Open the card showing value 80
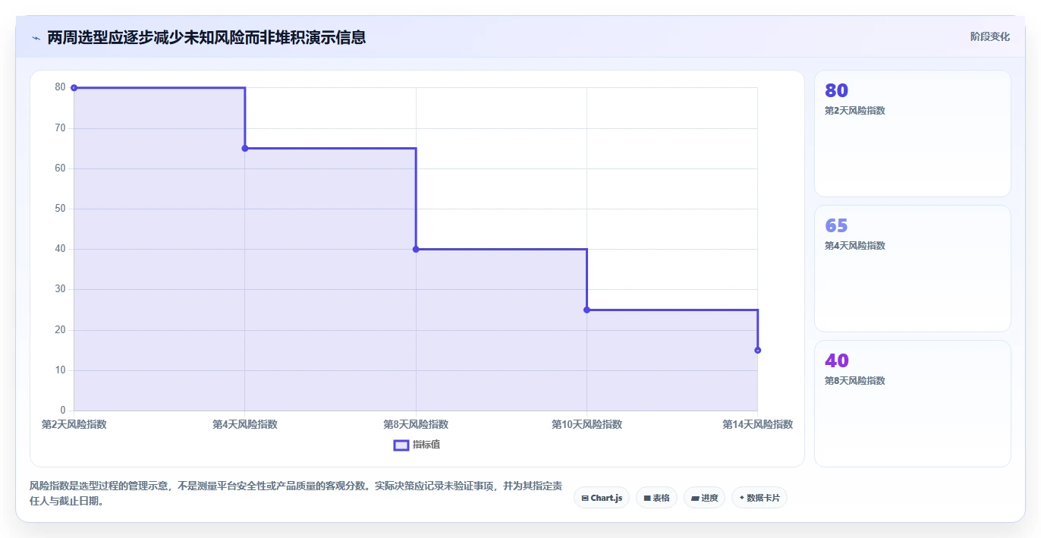This screenshot has height=538, width=1041. (x=912, y=134)
